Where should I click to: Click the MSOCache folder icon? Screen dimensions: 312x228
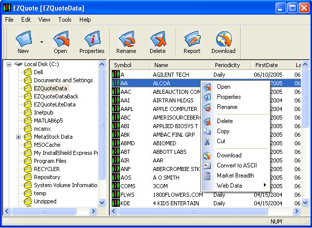click(28, 145)
